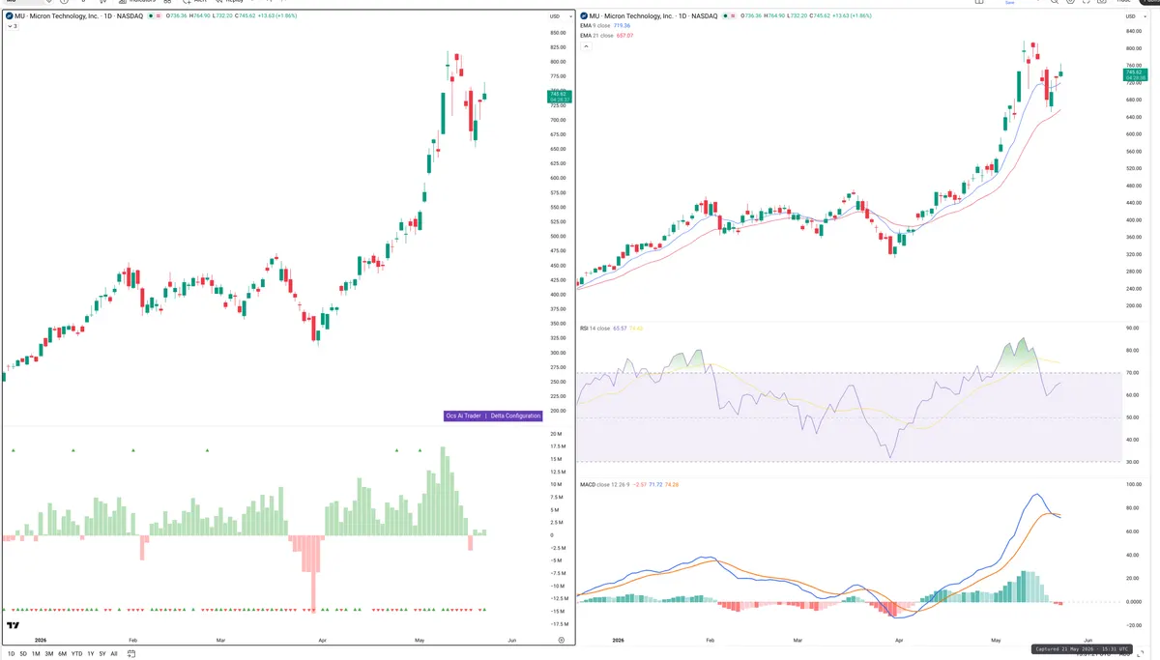Click the 2026 year label on left time axis
Viewport: 1160px width, 660px height.
[41, 640]
